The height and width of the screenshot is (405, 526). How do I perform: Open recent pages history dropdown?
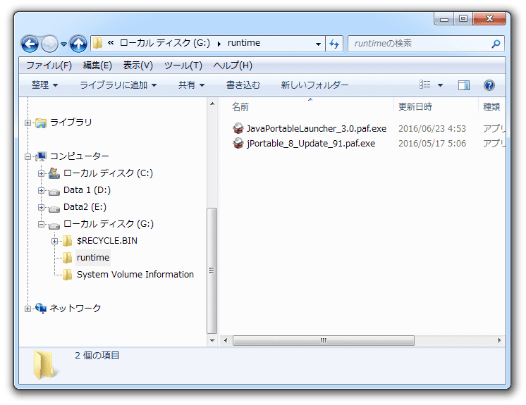(63, 44)
